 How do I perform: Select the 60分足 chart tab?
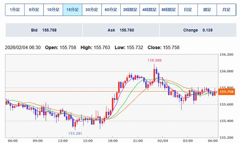(111, 10)
